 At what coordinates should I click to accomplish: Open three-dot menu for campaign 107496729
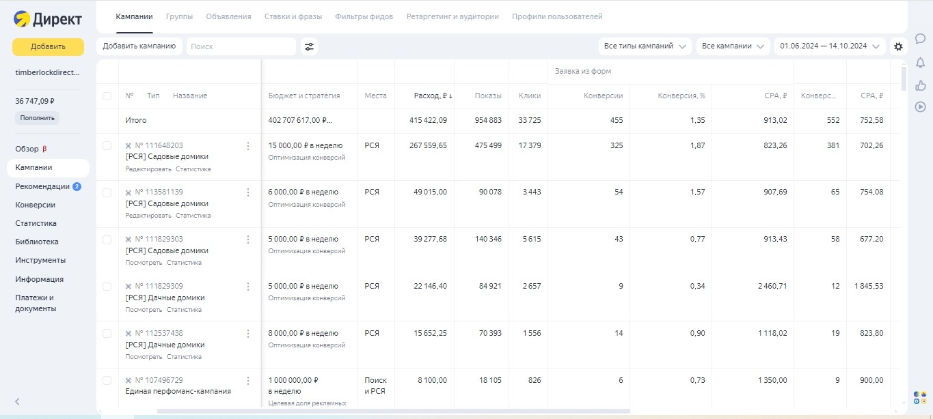pyautogui.click(x=248, y=381)
